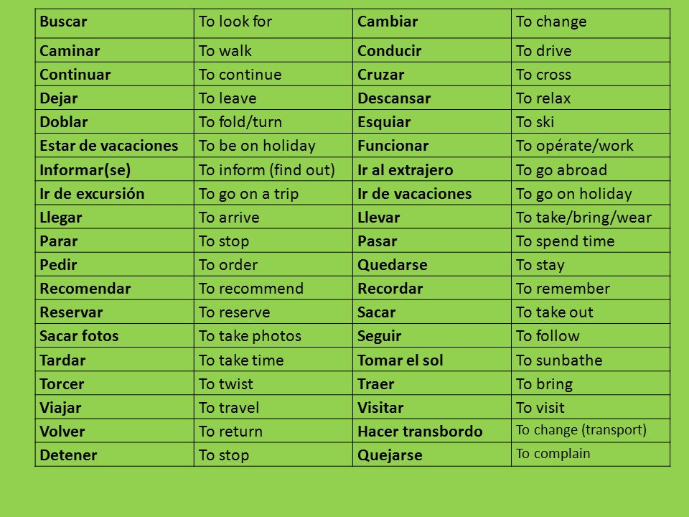Select 'Estar de vacaciones' cell
The image size is (689, 517).
114,145
